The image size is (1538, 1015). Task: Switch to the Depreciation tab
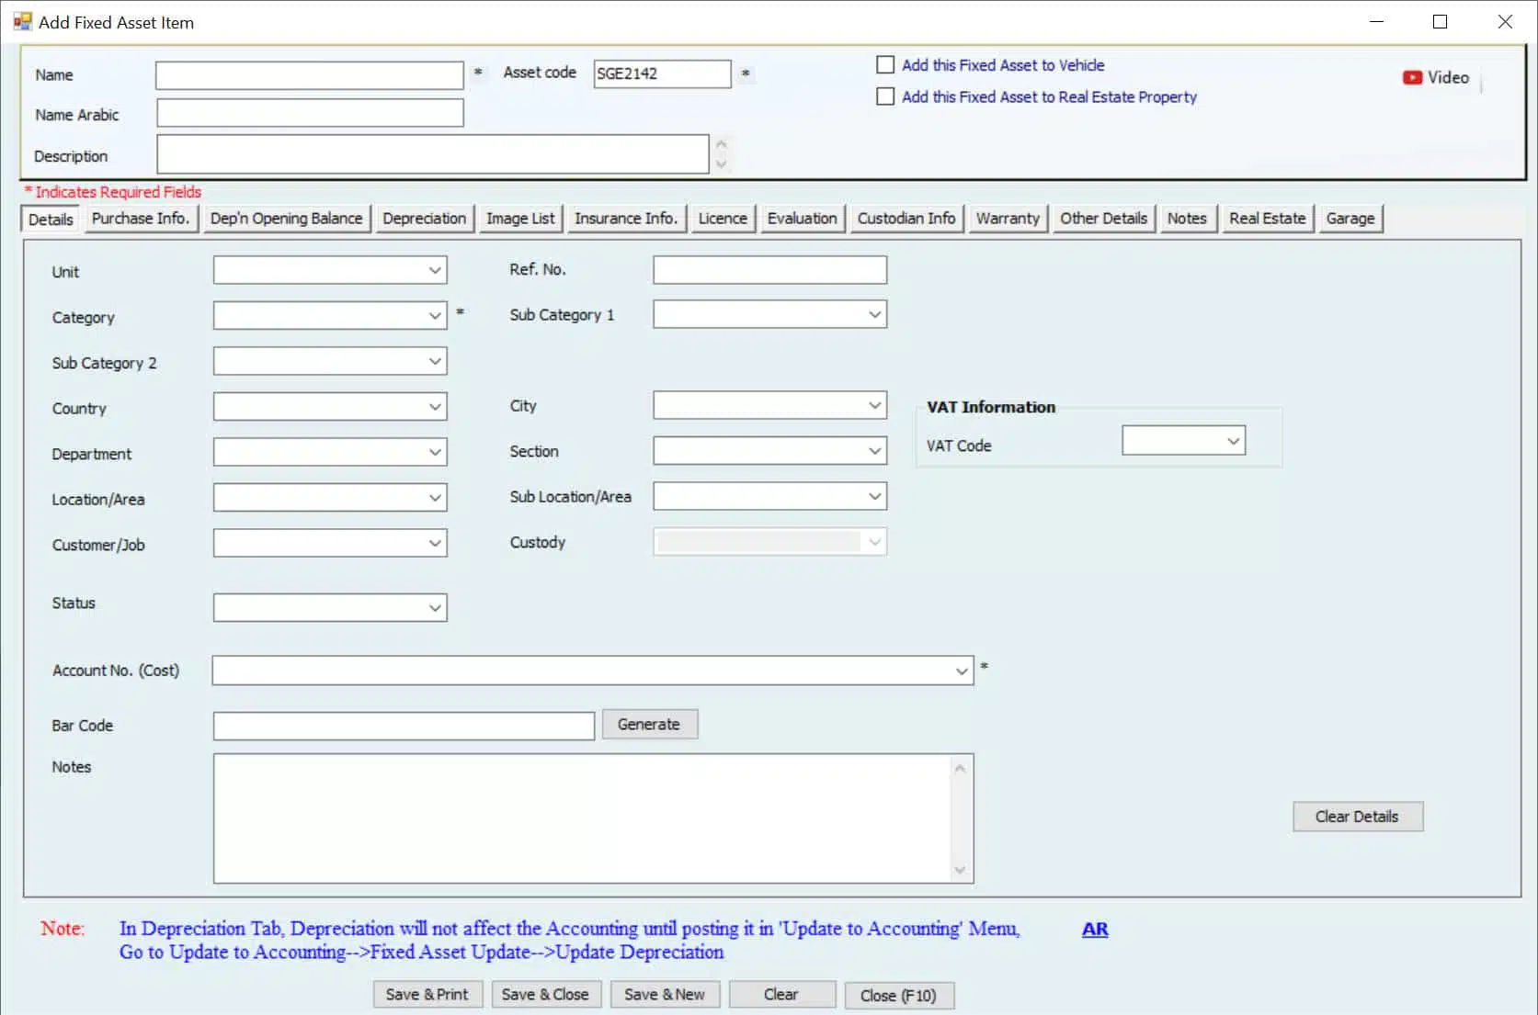(424, 219)
